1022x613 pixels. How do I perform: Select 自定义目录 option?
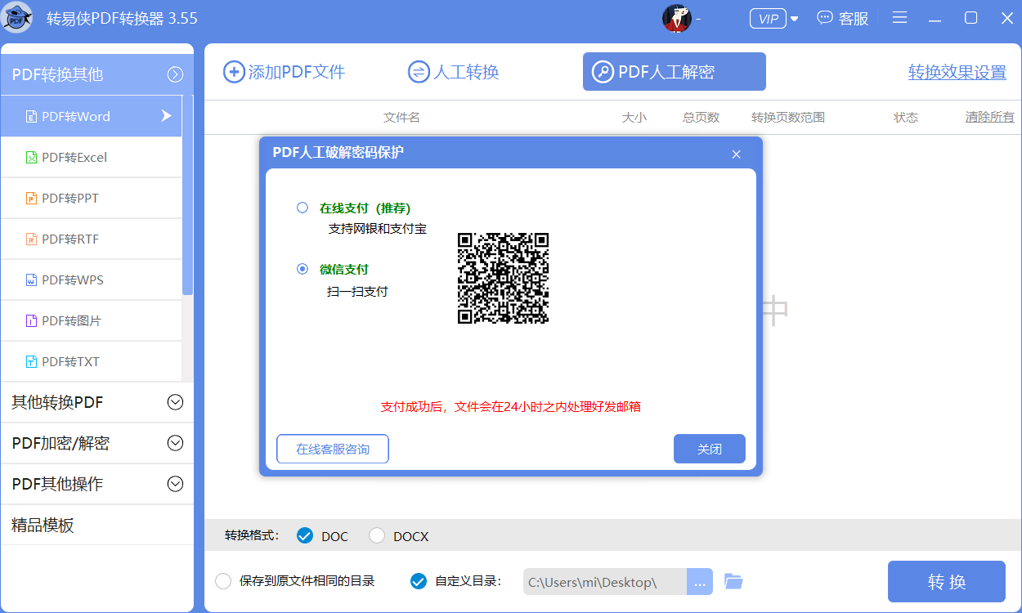pos(418,581)
